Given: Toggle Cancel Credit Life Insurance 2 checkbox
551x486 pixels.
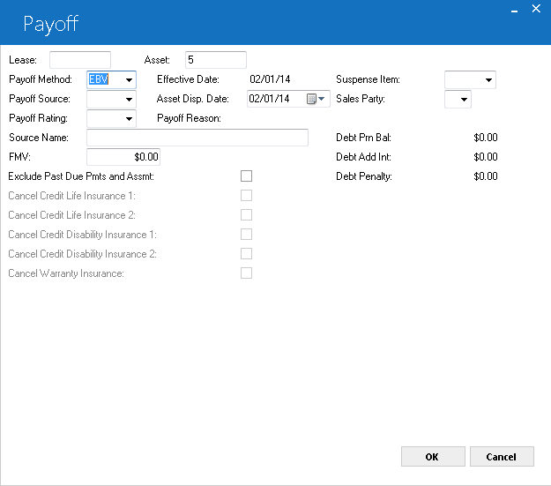Looking at the screenshot, I should [246, 214].
